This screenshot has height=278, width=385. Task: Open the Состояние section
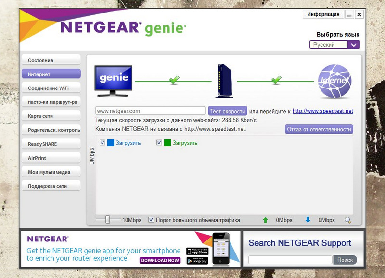(51, 60)
